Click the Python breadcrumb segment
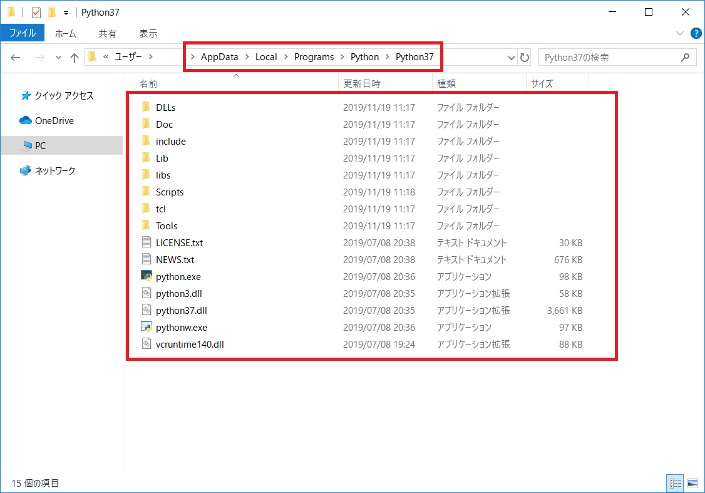This screenshot has height=493, width=705. (x=364, y=57)
